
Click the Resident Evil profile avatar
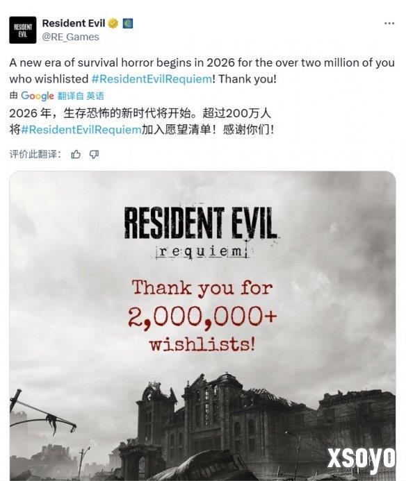(x=22, y=30)
